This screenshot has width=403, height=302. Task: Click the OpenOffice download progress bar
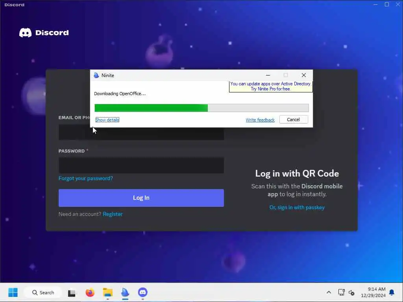(x=201, y=108)
